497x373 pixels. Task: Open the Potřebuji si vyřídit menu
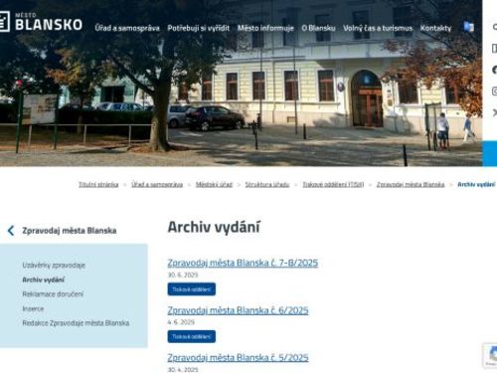pyautogui.click(x=199, y=28)
